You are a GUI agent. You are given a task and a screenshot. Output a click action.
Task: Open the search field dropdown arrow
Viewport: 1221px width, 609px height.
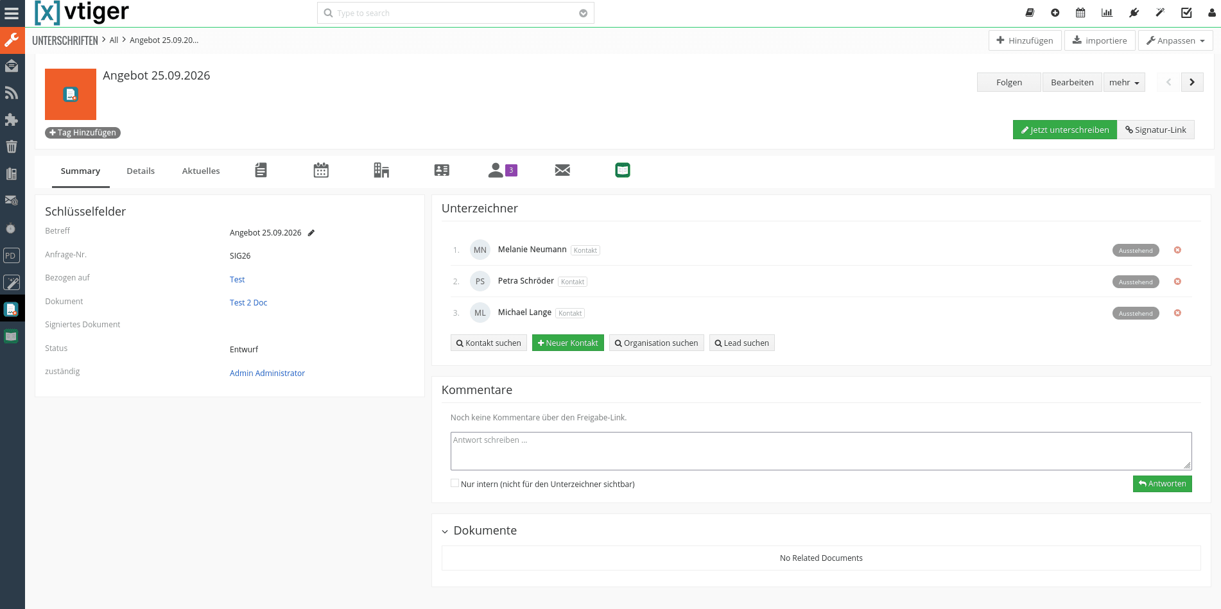click(583, 13)
